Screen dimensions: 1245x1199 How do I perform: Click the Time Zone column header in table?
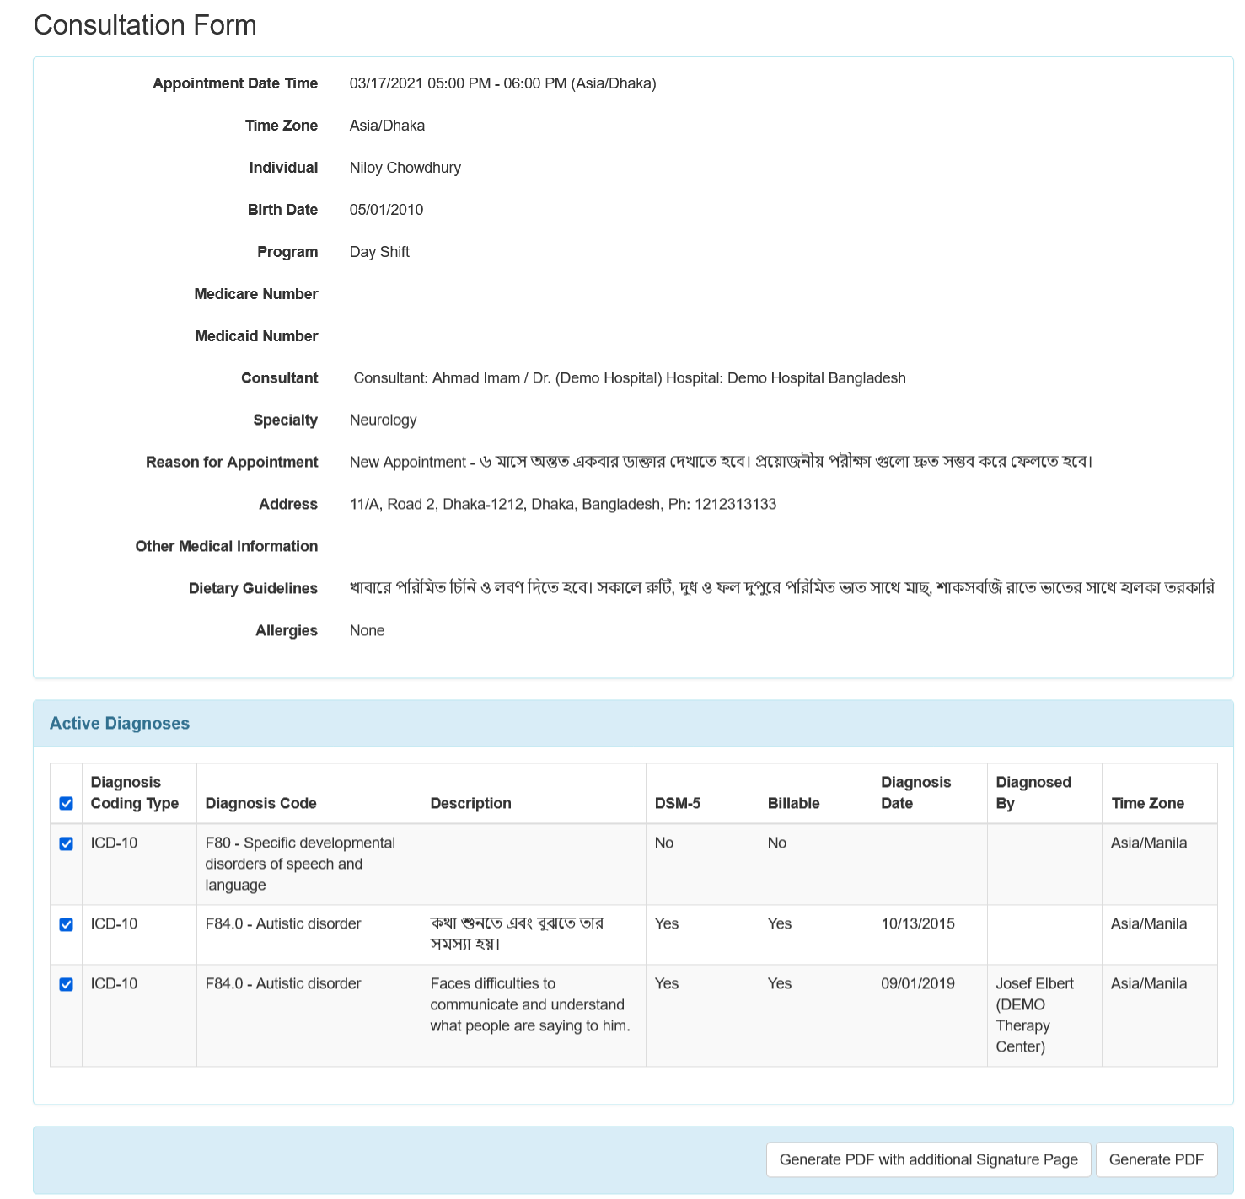[x=1147, y=803]
